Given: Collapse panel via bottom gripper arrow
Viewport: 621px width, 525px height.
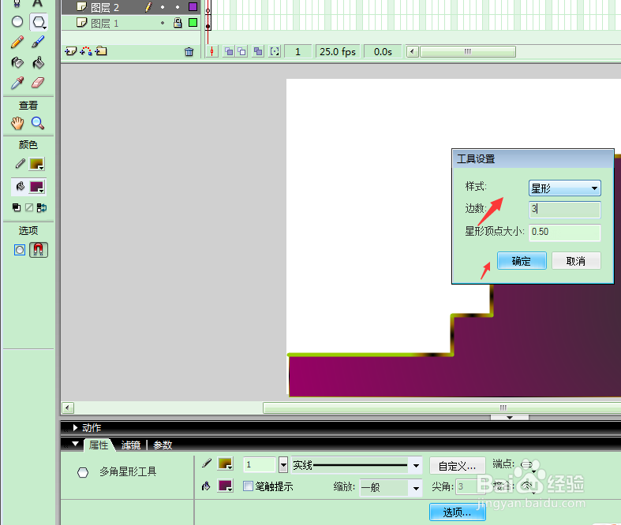Looking at the screenshot, I should 510,417.
